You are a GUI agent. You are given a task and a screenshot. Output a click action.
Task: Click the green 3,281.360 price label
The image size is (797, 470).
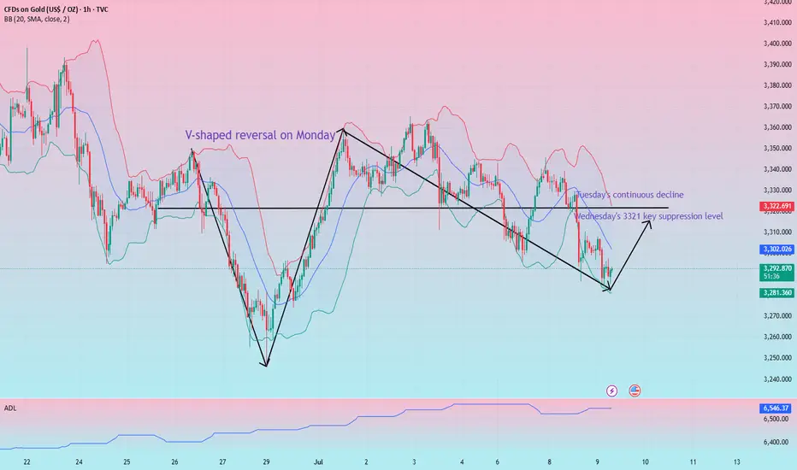pyautogui.click(x=777, y=292)
